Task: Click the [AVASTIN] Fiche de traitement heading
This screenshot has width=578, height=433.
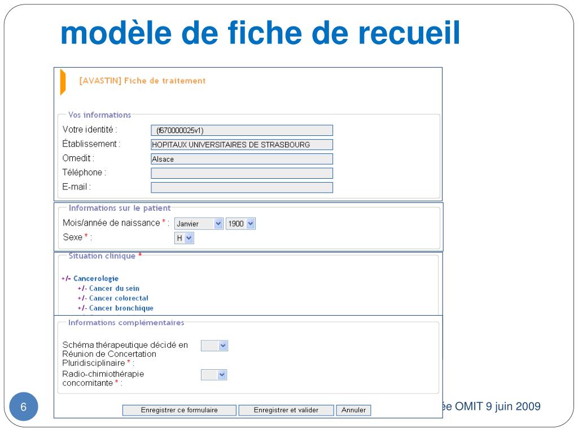Action: [x=142, y=81]
